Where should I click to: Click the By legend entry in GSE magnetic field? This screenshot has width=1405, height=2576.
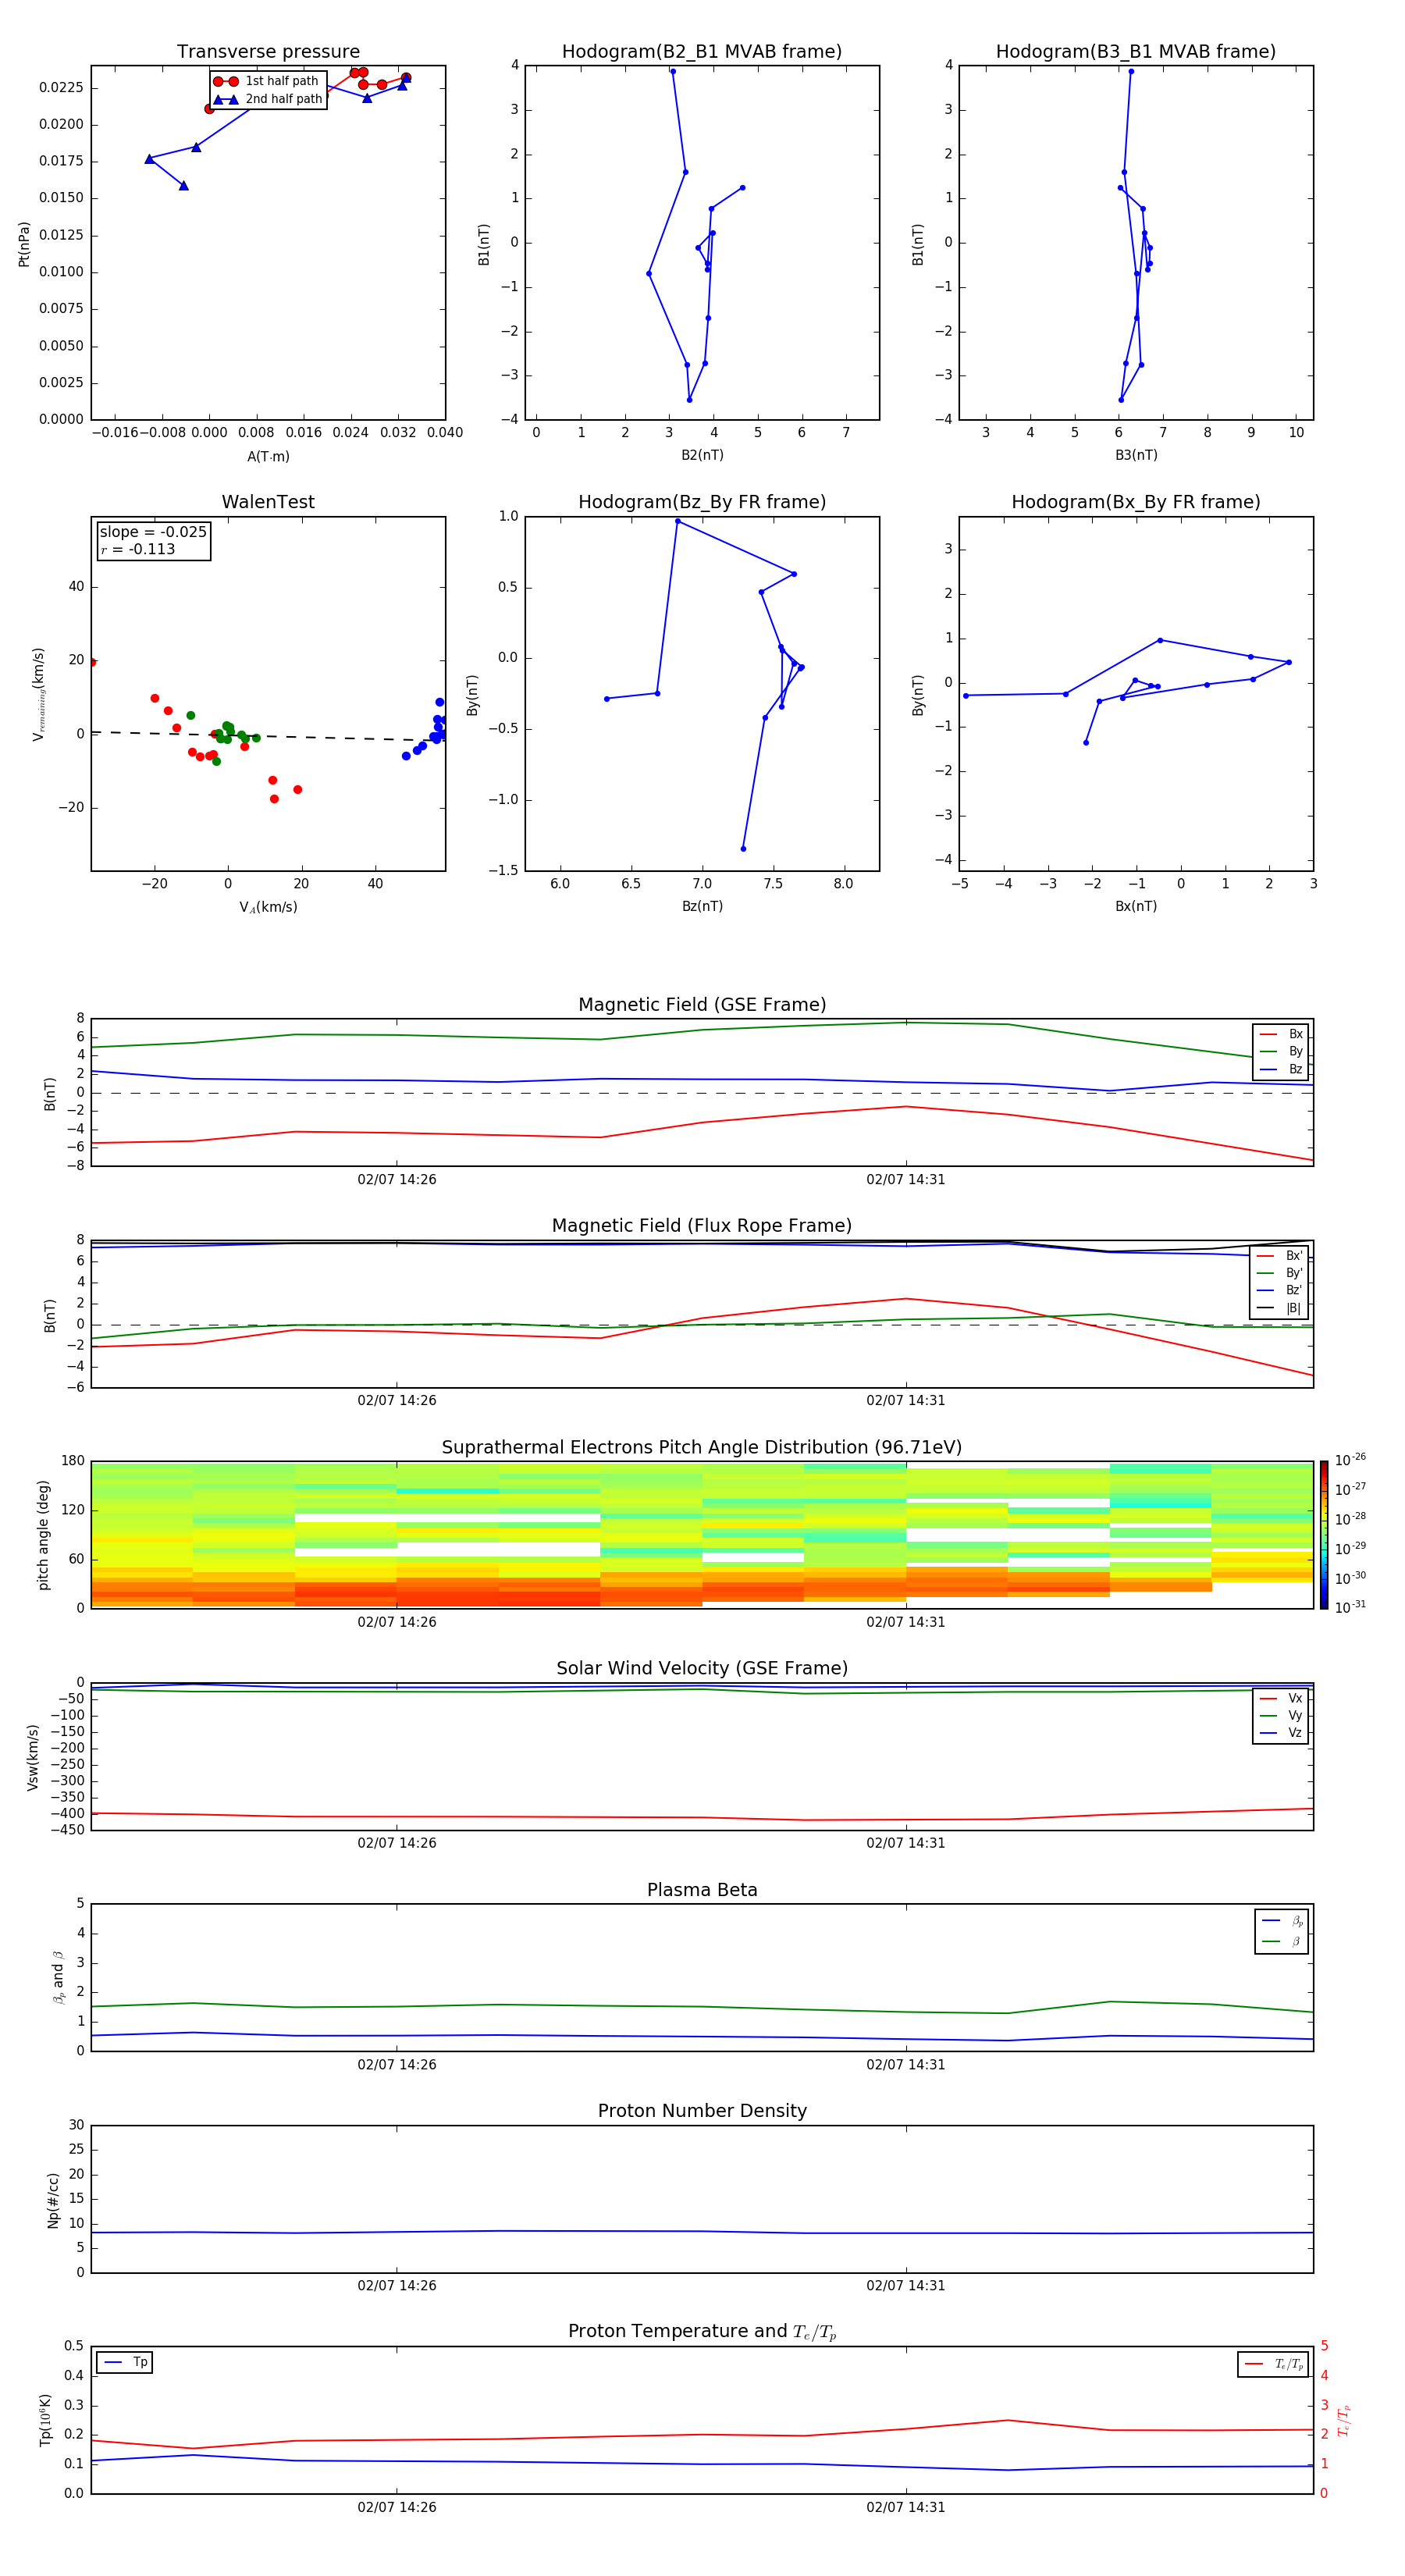pyautogui.click(x=1281, y=1052)
